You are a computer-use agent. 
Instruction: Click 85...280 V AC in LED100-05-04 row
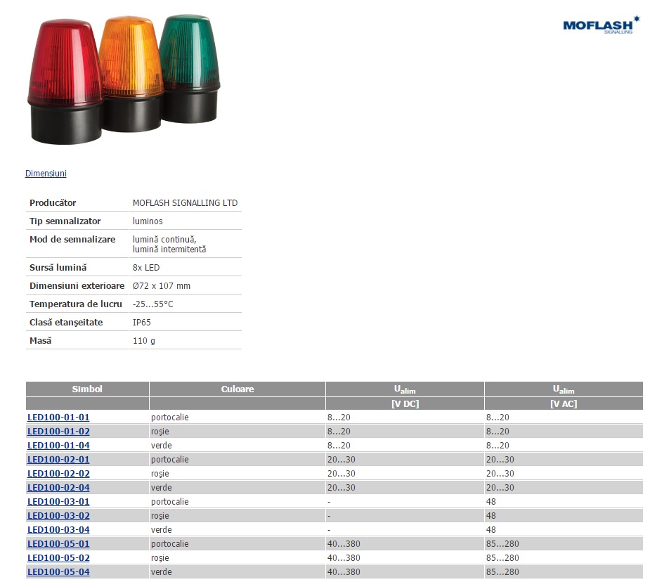pos(502,572)
